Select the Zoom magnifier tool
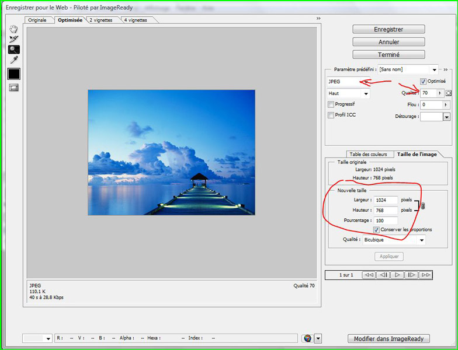The width and height of the screenshot is (458, 350). click(x=13, y=50)
